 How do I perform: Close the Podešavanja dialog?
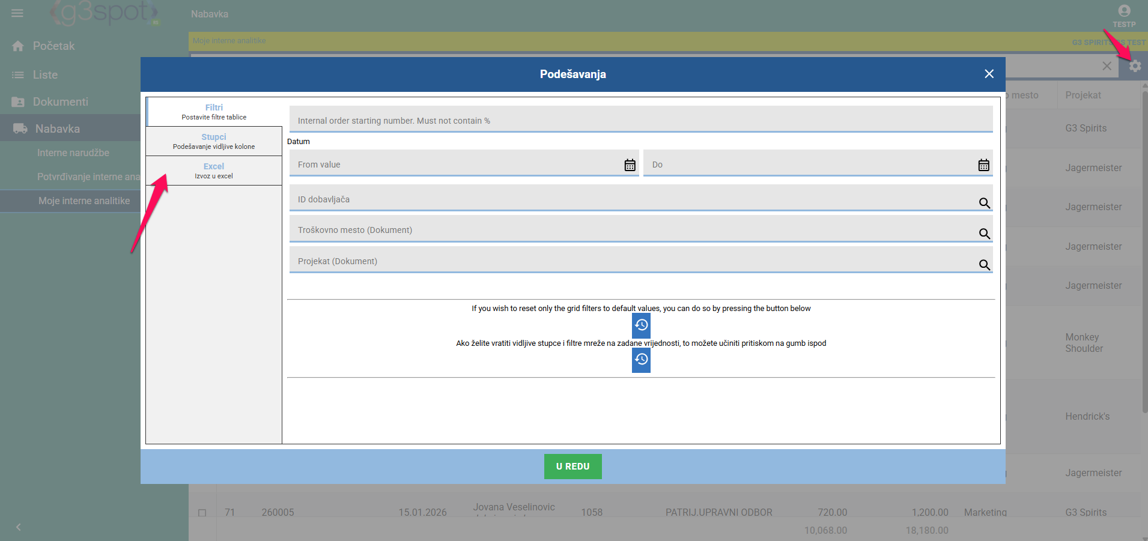tap(989, 74)
